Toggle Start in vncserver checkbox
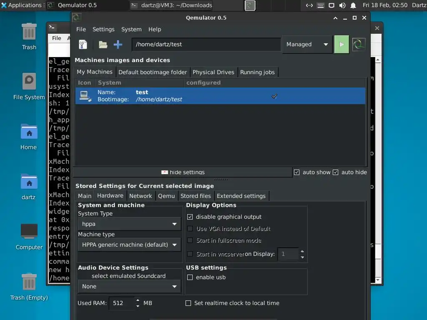The height and width of the screenshot is (320, 427). [x=190, y=254]
